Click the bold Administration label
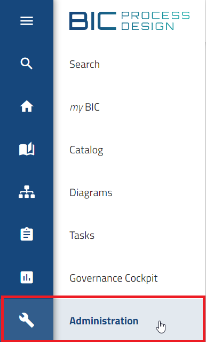This screenshot has height=342, width=206. (104, 321)
